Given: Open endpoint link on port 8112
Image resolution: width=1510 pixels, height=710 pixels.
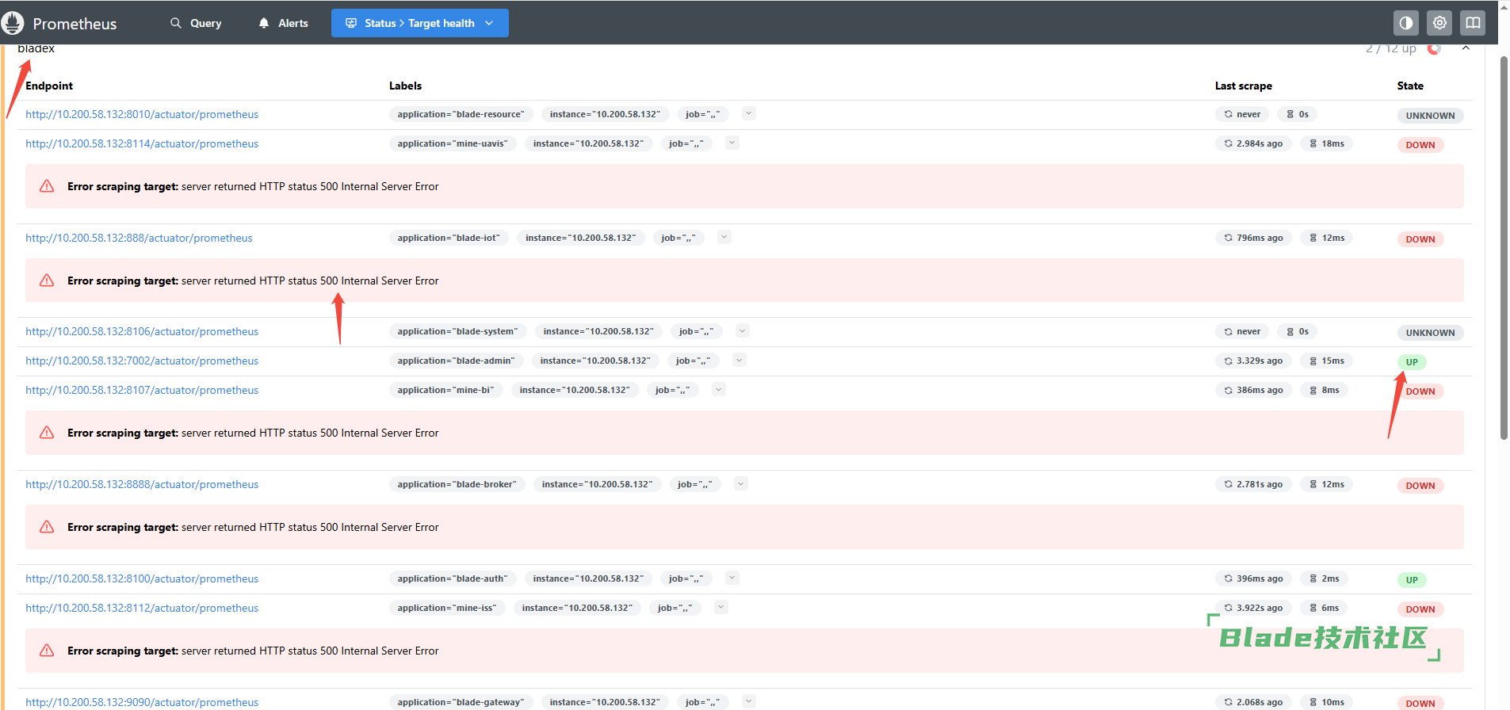Looking at the screenshot, I should tap(142, 608).
